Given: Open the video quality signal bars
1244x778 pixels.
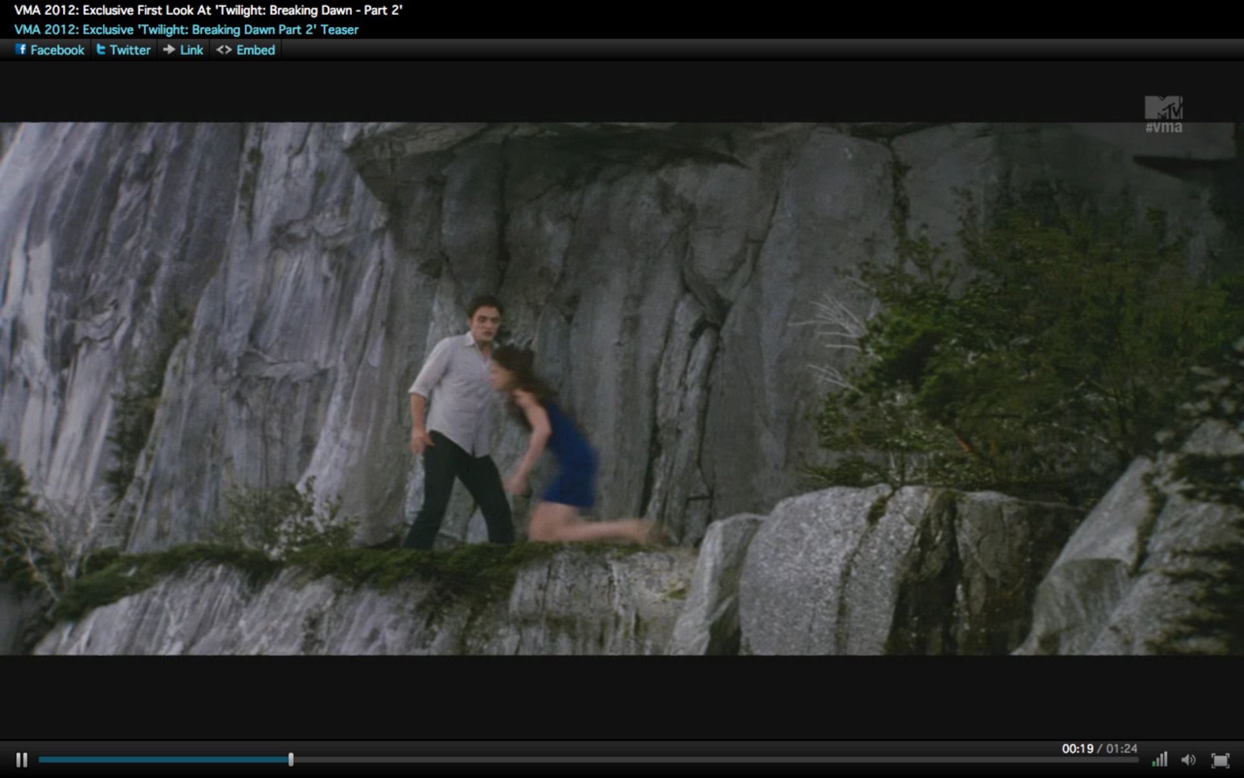Looking at the screenshot, I should pos(1160,759).
